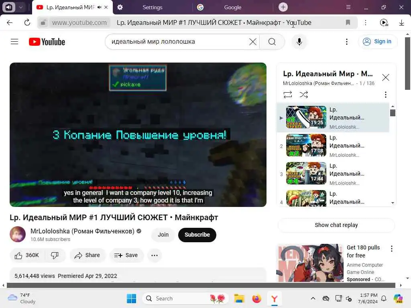This screenshot has height=308, width=411.
Task: Open YouTube settings three-dot menu
Action: point(346,42)
